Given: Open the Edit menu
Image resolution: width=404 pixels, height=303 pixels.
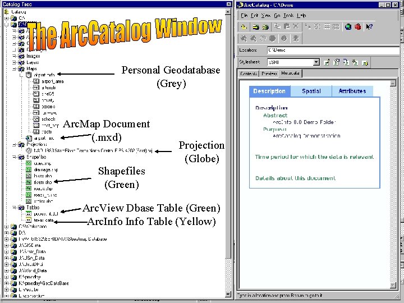Looking at the screenshot, I should point(255,16).
